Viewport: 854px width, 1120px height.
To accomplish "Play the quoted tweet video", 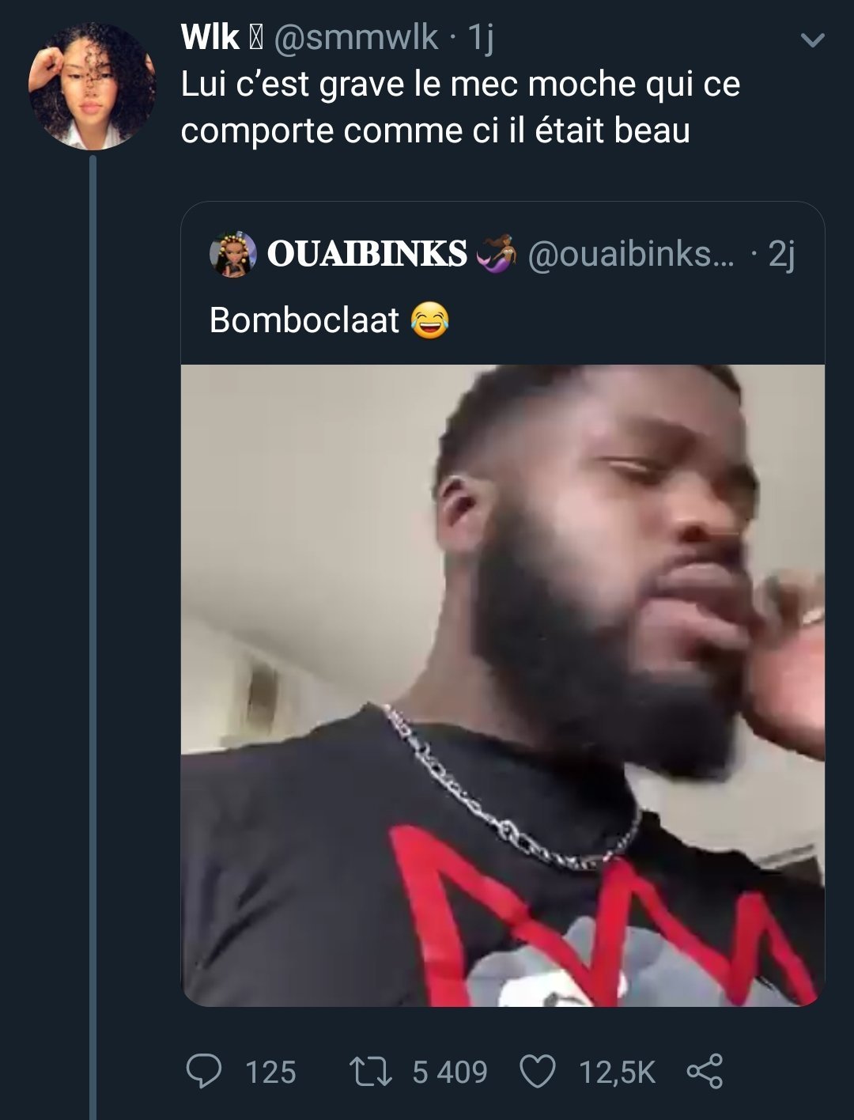I will pos(503,685).
